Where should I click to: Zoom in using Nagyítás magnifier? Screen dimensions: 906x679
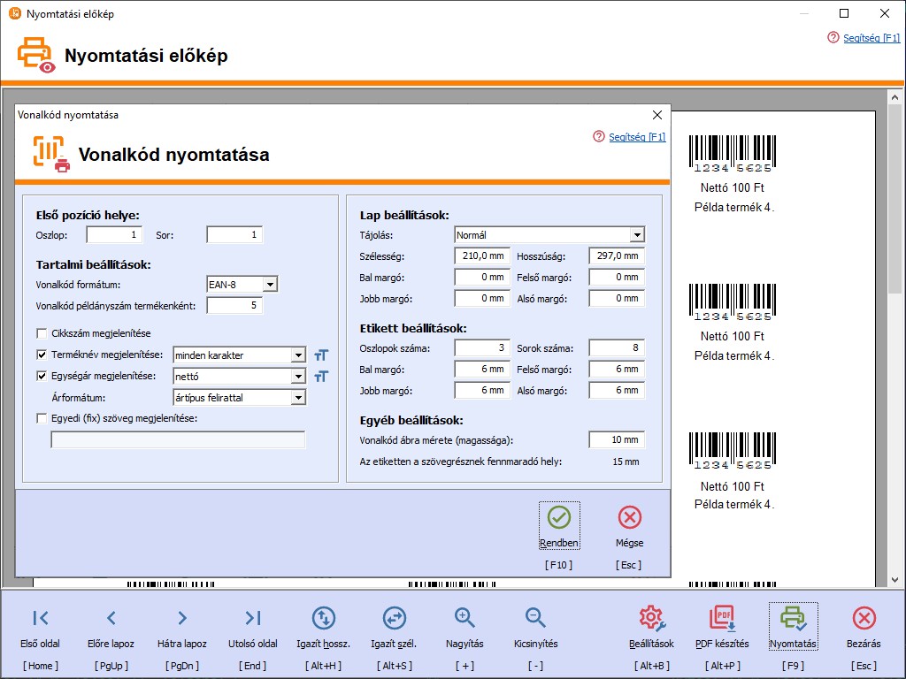tap(465, 618)
